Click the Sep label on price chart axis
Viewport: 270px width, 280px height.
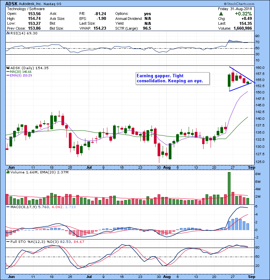click(251, 167)
